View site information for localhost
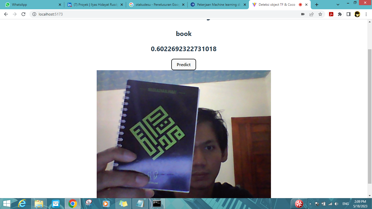372x209 pixels. point(34,14)
